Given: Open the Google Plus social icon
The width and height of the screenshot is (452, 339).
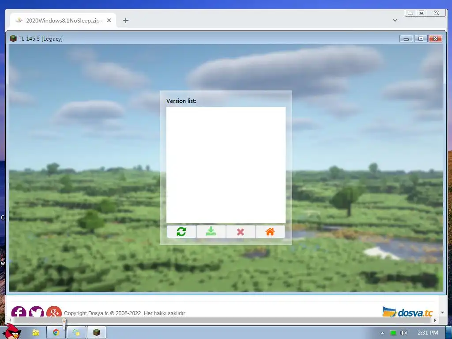Looking at the screenshot, I should tap(54, 311).
